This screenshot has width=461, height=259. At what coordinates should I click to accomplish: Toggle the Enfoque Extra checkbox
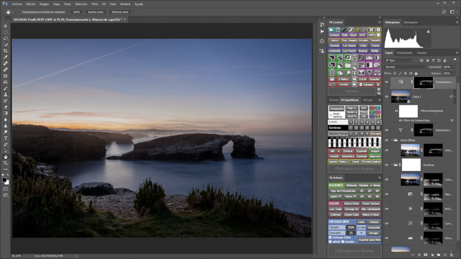click(331, 237)
